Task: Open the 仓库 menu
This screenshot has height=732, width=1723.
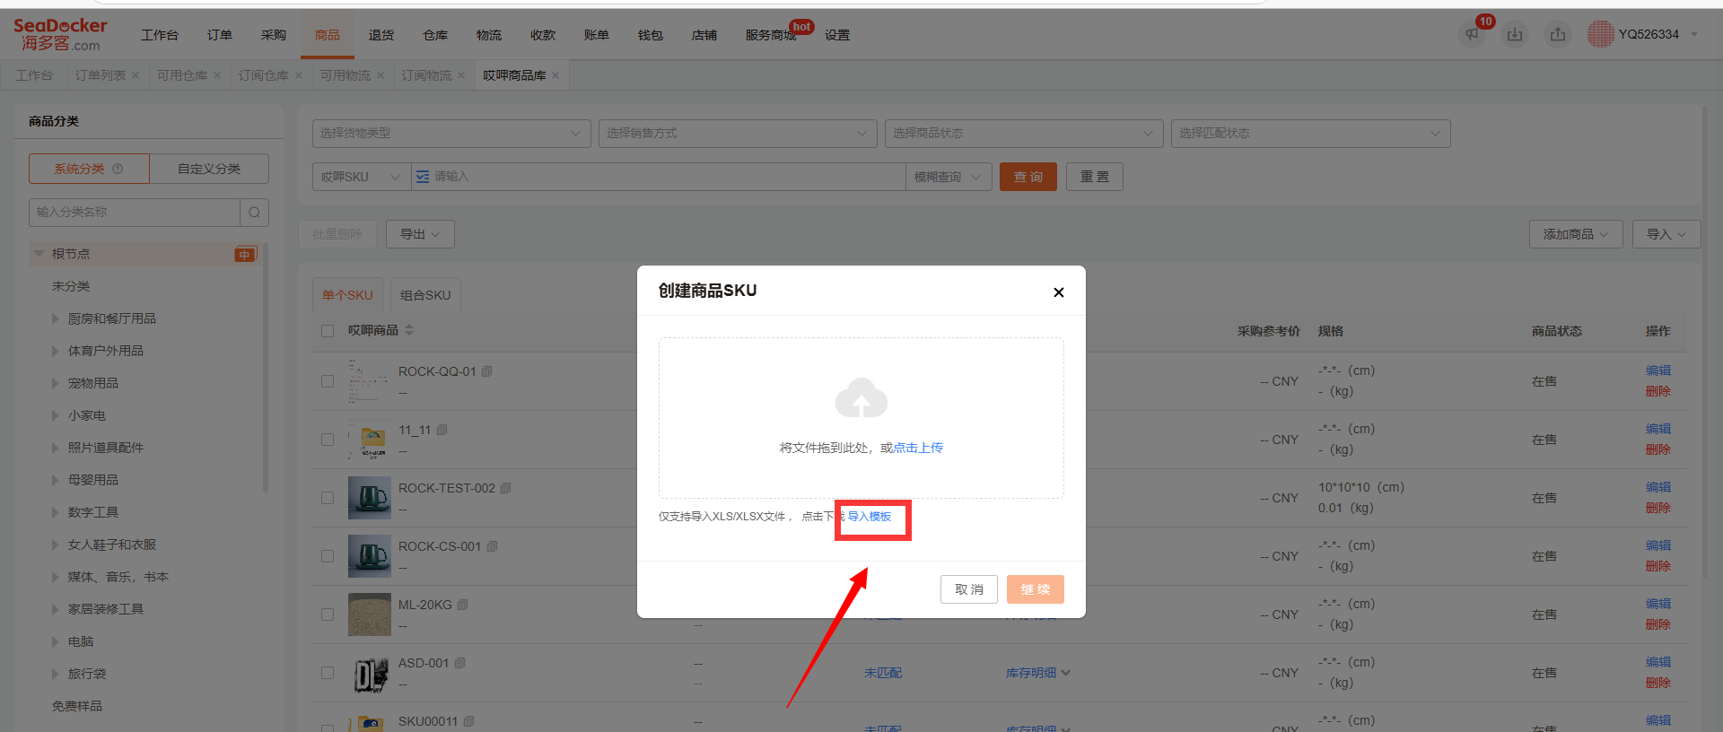Action: point(435,35)
